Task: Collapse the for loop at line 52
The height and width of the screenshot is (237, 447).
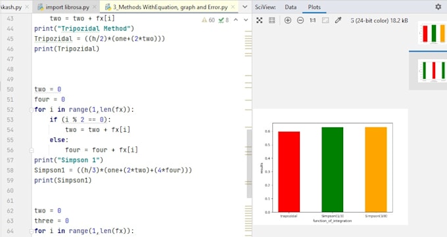Action: coord(32,110)
